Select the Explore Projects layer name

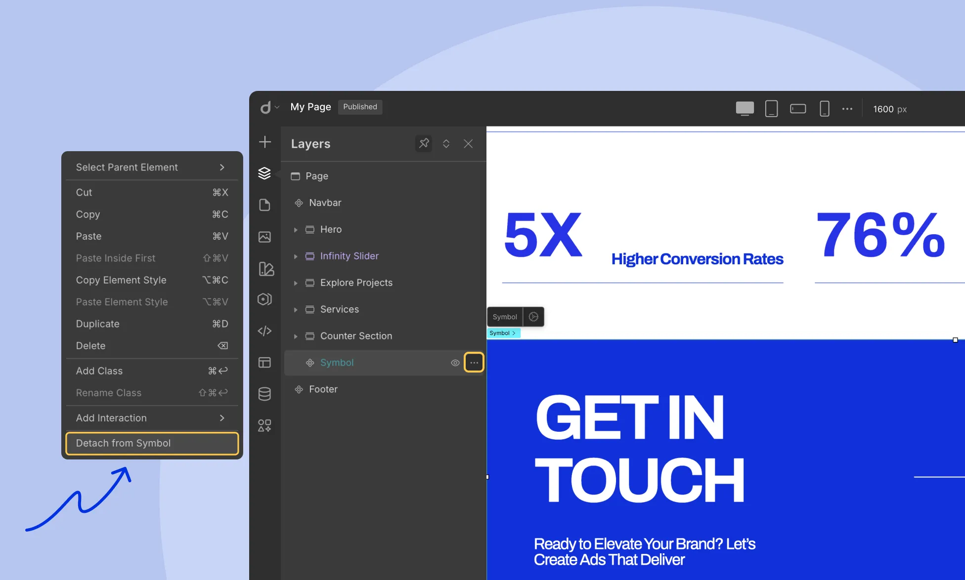[356, 283]
